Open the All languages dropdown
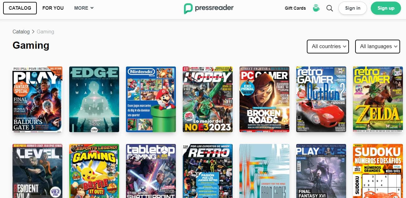Screen dimensions: 406x198 pyautogui.click(x=378, y=46)
